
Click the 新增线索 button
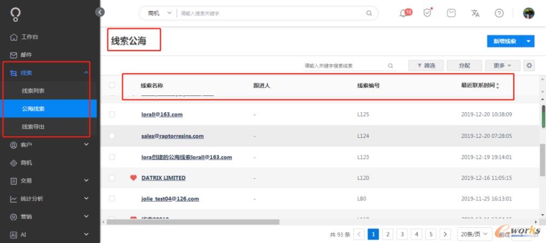504,41
